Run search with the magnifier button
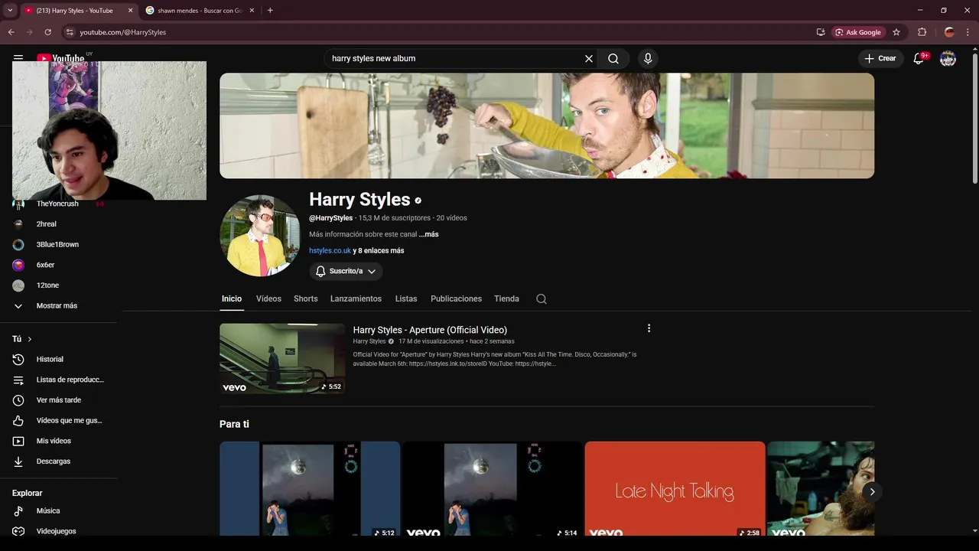This screenshot has height=551, width=979. [x=613, y=58]
